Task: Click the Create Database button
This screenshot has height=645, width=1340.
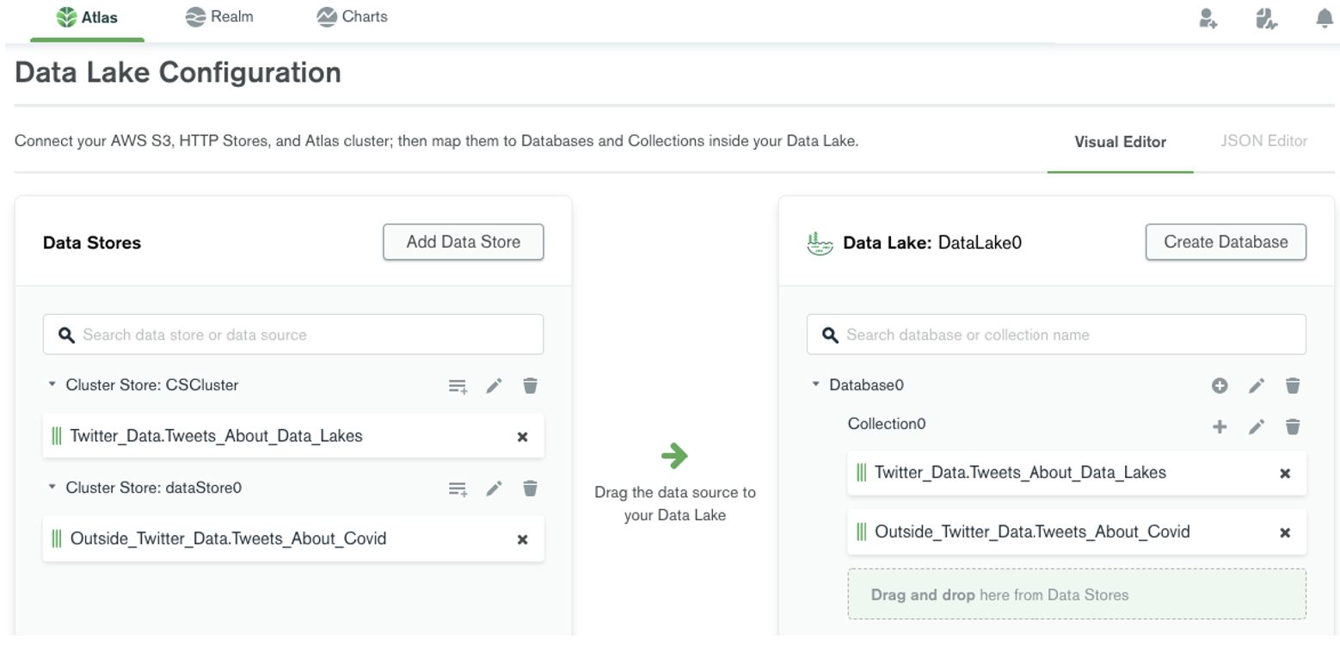Action: (1226, 242)
